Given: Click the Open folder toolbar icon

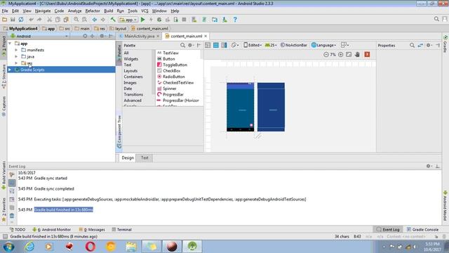Looking at the screenshot, I should click(x=4, y=20).
